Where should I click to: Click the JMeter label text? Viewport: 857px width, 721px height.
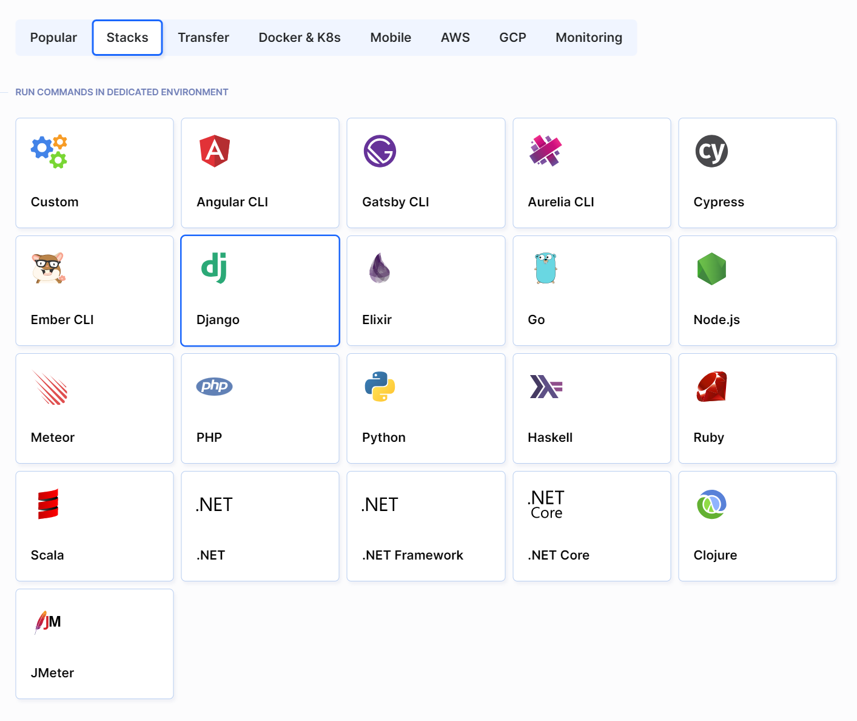coord(52,673)
